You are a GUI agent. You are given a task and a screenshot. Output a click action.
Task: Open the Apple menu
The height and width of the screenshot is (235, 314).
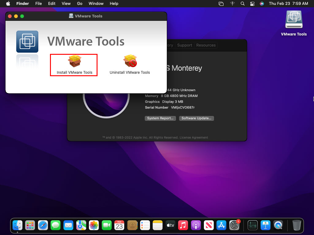pos(8,4)
